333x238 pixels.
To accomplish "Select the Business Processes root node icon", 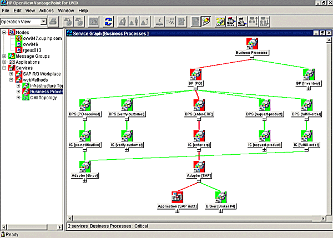I will click(252, 44).
